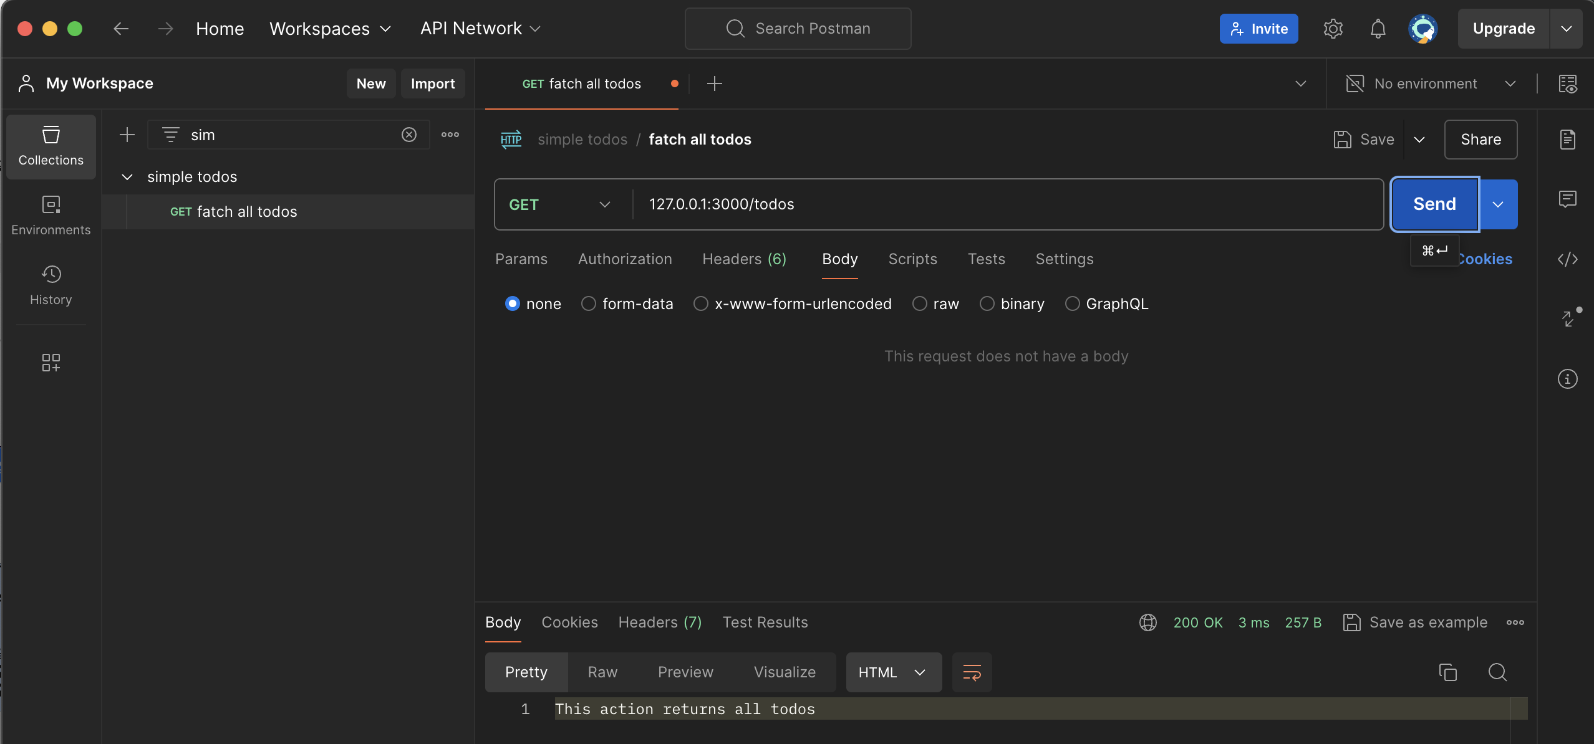1594x744 pixels.
Task: Select the x-www-form-urlencoded body type
Action: [701, 303]
